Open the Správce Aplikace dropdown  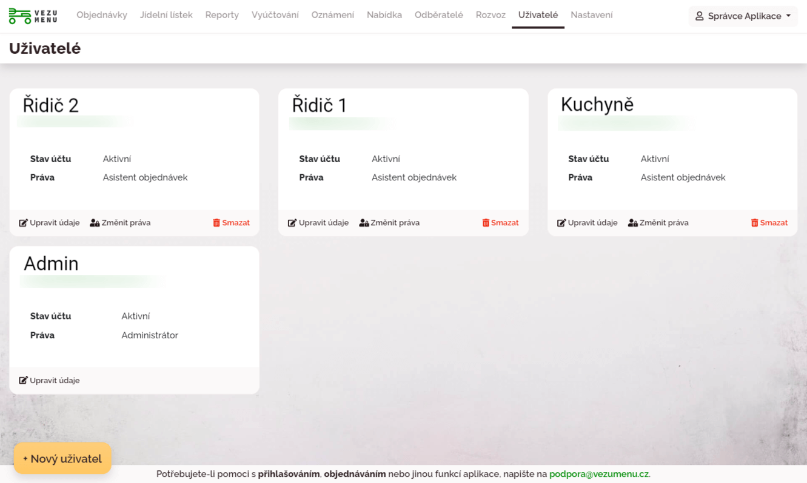pos(743,16)
